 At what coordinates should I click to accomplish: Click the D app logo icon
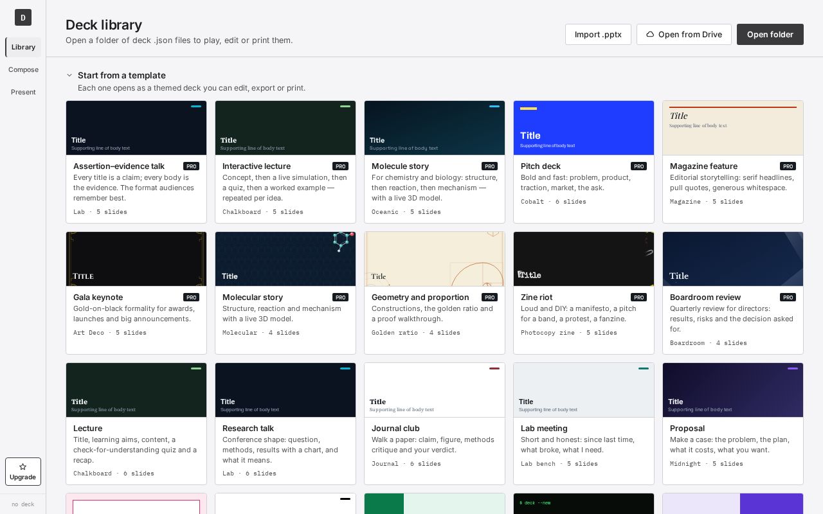pyautogui.click(x=23, y=17)
